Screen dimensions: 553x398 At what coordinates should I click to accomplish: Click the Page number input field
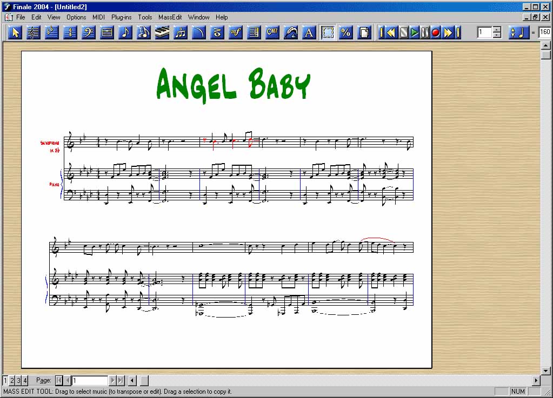pos(90,380)
